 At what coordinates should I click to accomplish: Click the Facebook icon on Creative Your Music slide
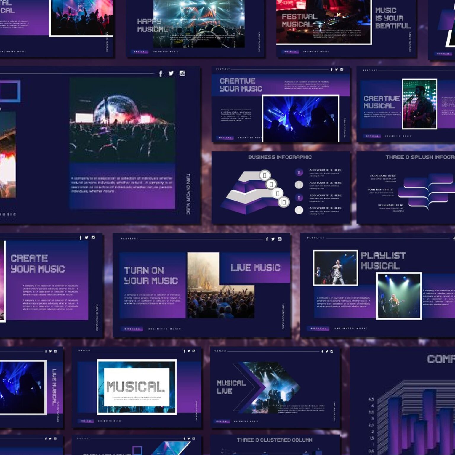click(x=331, y=69)
